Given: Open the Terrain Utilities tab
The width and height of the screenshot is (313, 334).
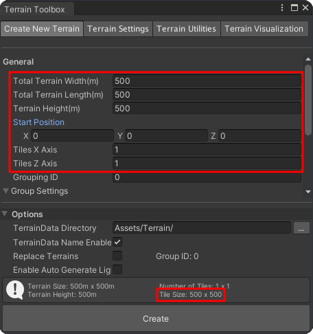Looking at the screenshot, I should coord(187,29).
